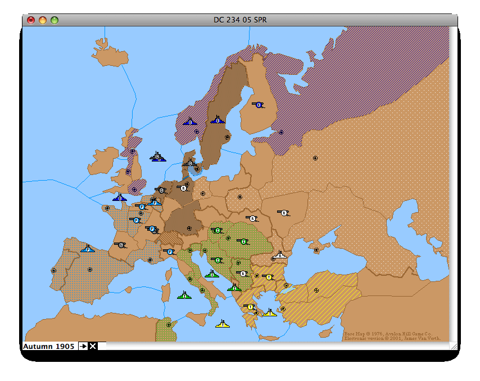Select the Turkish fleet in the Ionian Sea
Screen dimensions: 480x381
click(223, 324)
